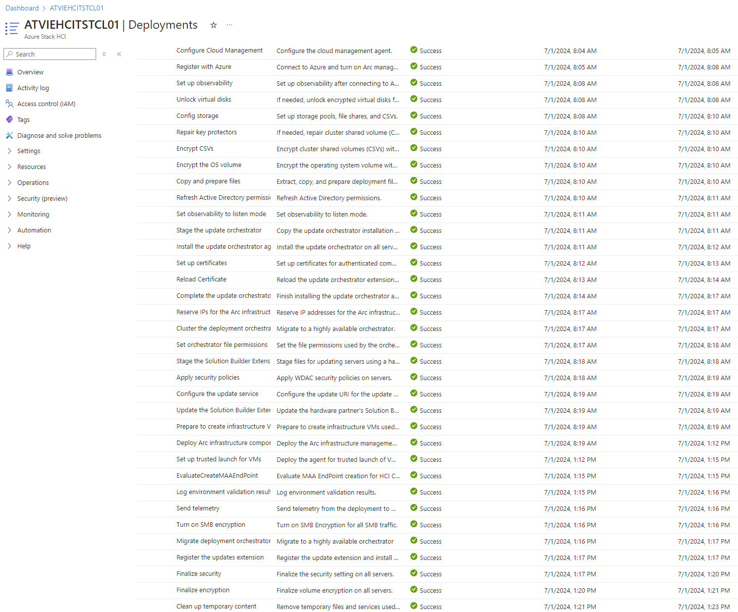Expand the Help section

[9, 246]
